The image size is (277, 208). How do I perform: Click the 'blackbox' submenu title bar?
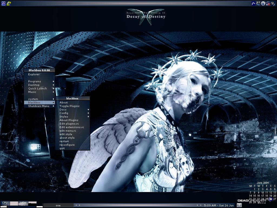pos(72,98)
